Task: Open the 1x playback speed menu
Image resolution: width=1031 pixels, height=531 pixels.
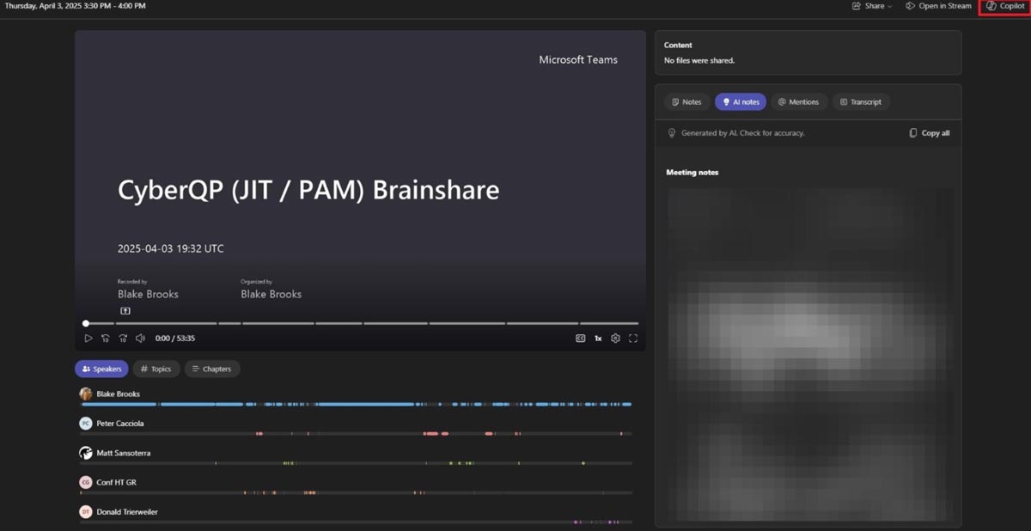Action: point(598,339)
